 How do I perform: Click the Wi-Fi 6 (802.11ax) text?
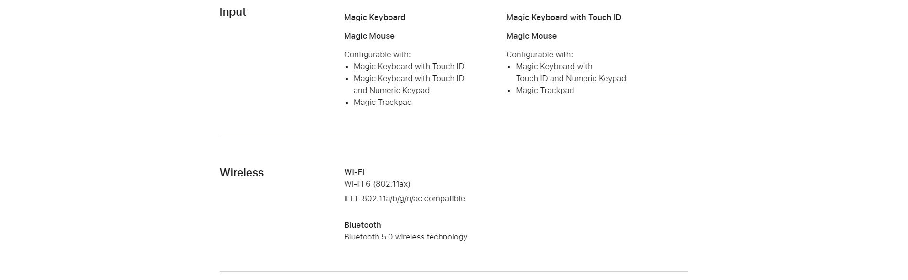pyautogui.click(x=377, y=184)
